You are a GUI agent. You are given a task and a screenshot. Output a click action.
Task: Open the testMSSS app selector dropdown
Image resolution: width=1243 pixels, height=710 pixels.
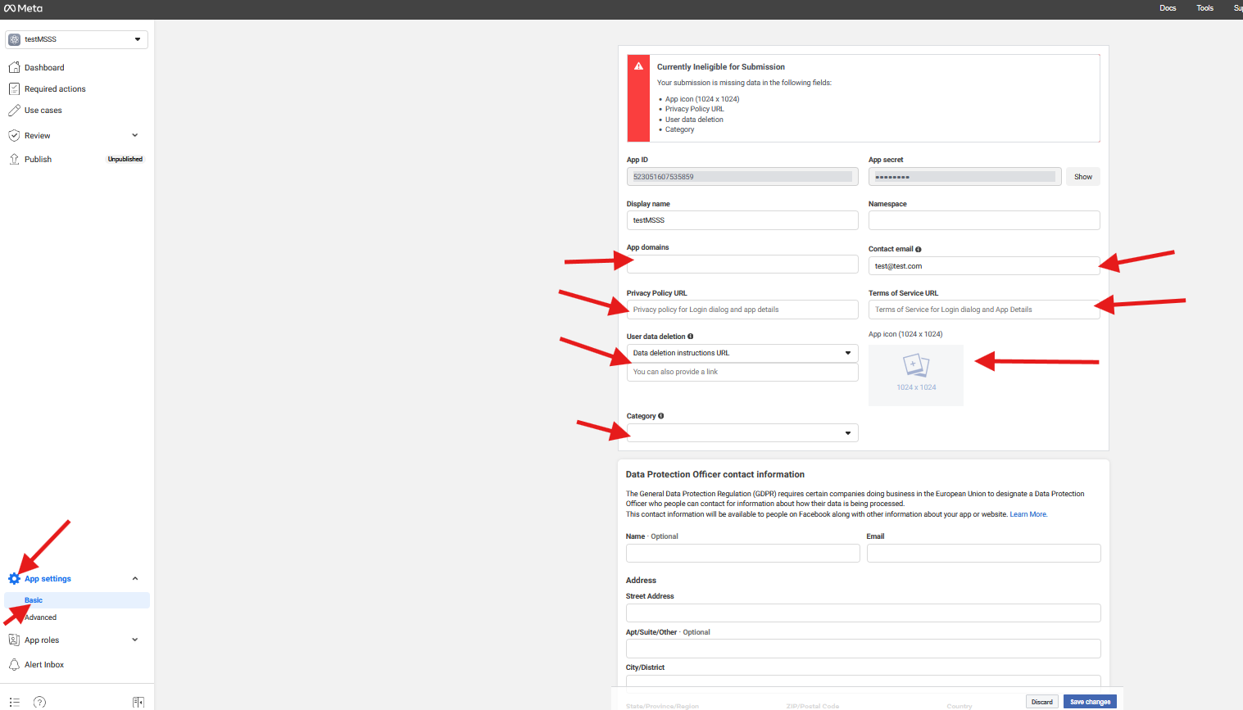click(76, 39)
